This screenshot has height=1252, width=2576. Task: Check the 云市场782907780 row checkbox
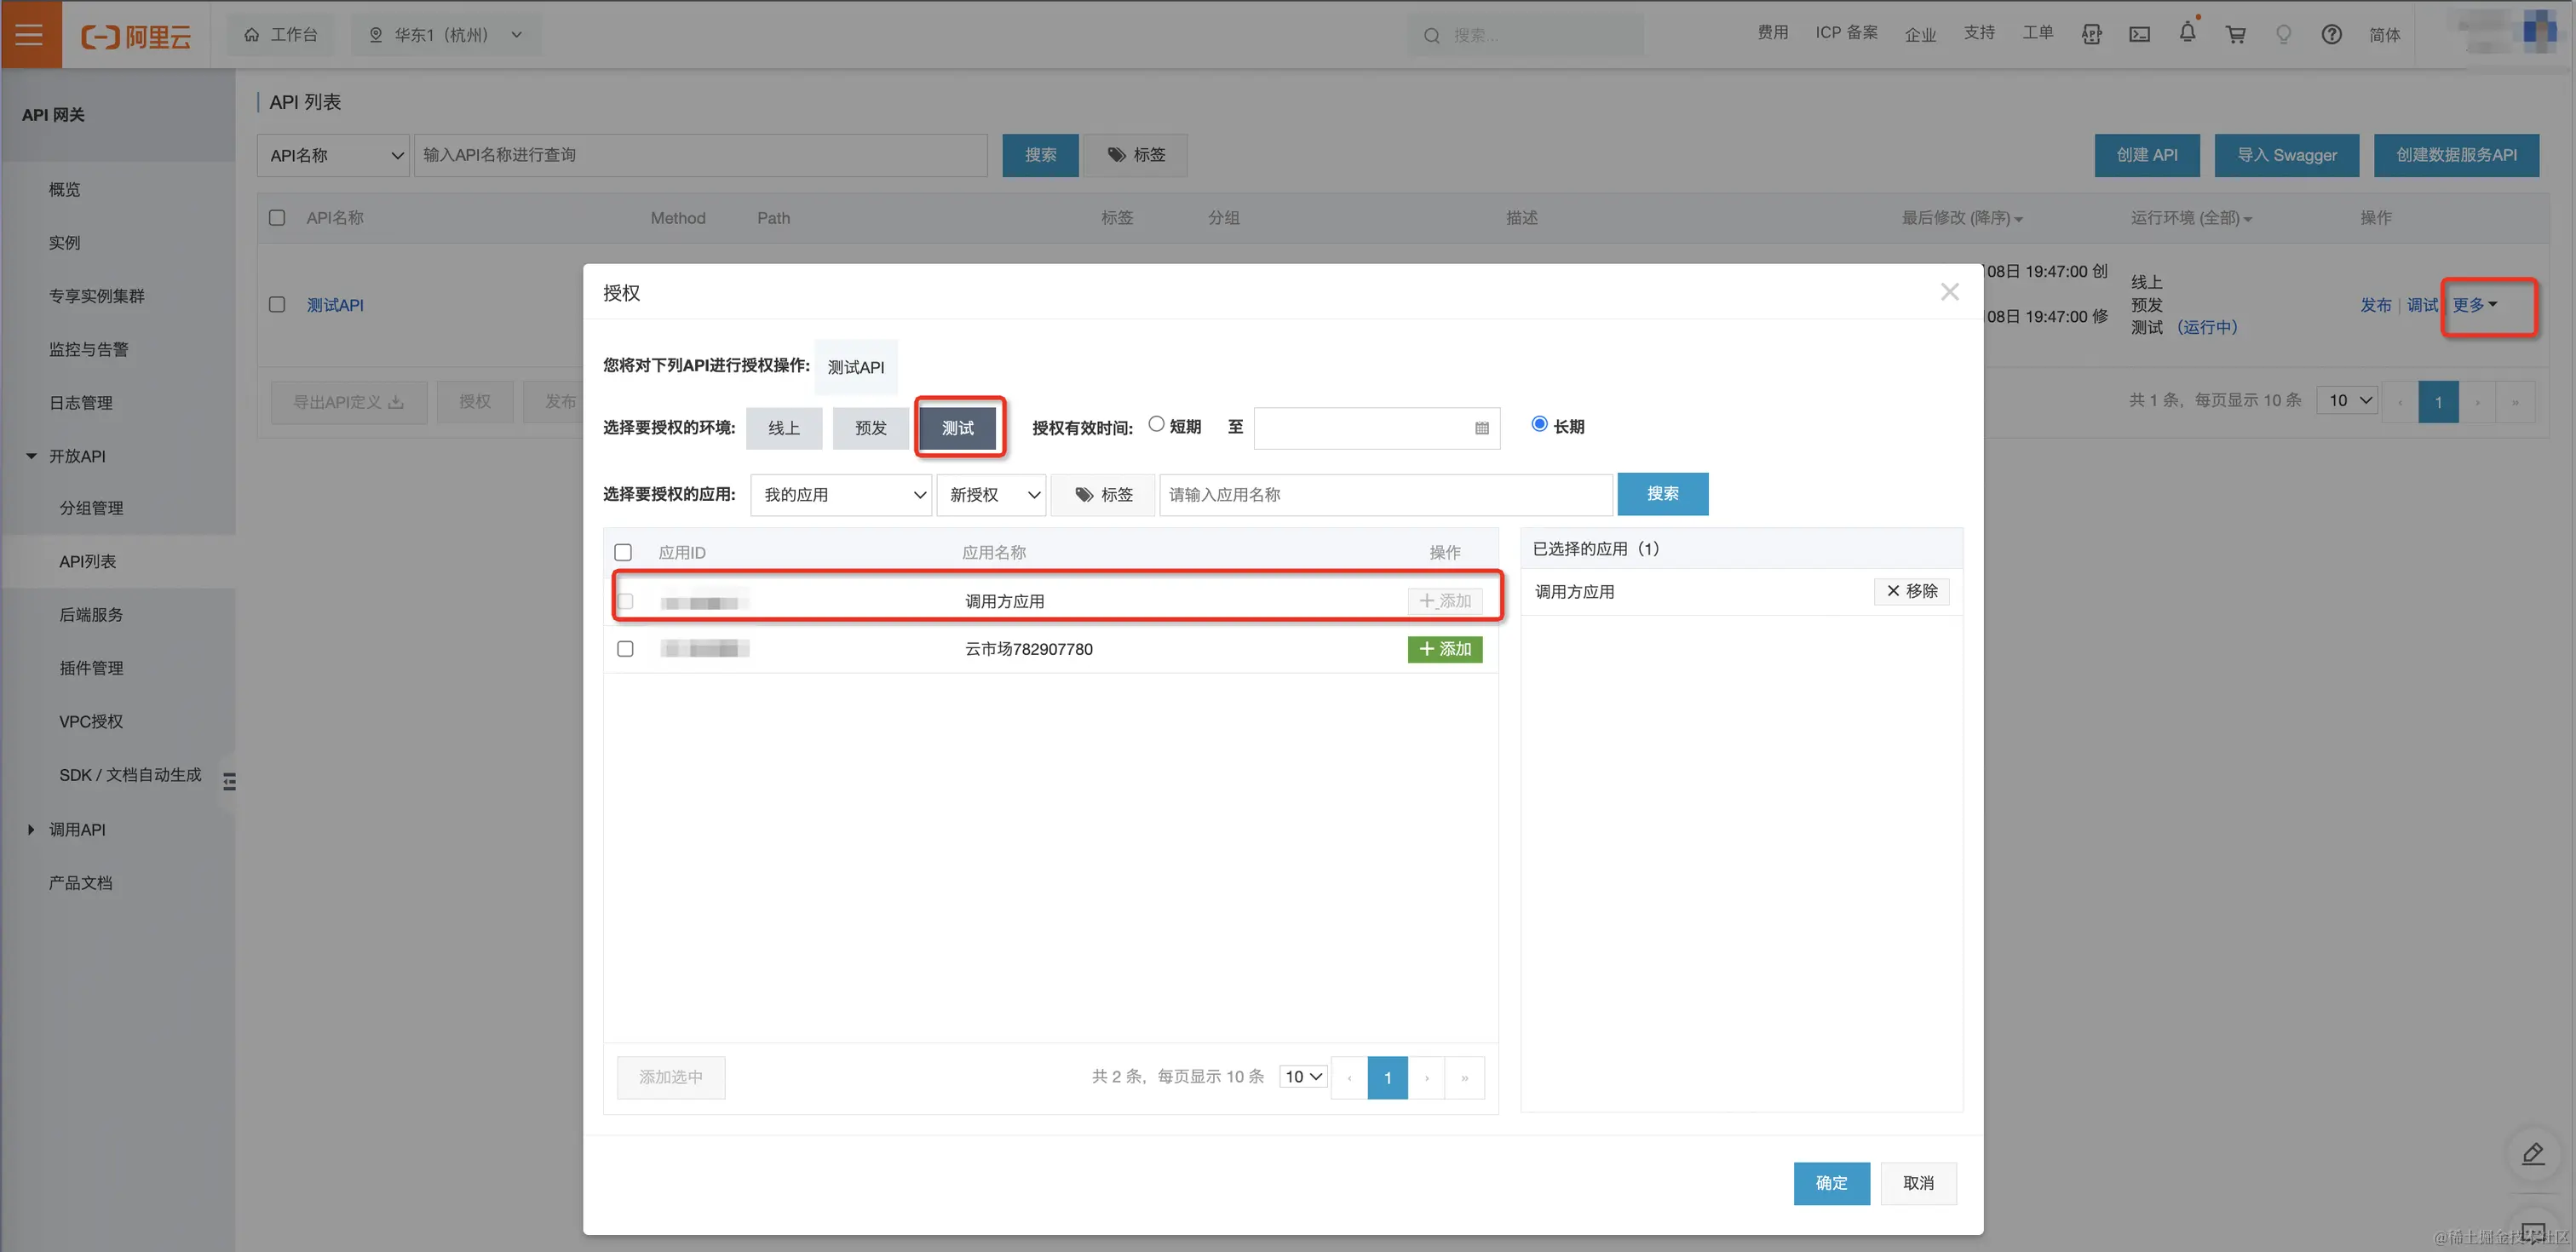pyautogui.click(x=625, y=649)
